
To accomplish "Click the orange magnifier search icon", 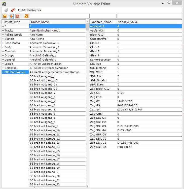I will click(26, 16).
